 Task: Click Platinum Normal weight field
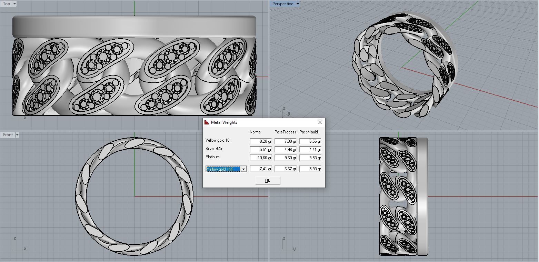coord(261,158)
